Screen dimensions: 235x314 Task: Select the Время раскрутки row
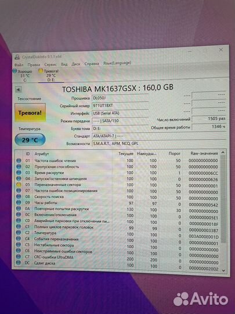[117, 173]
